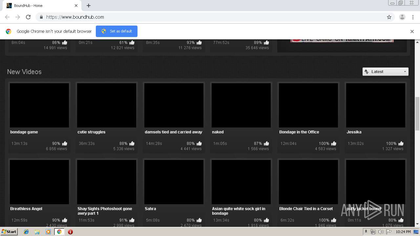
Task: Expand the Latest sort dropdown
Action: (x=386, y=72)
